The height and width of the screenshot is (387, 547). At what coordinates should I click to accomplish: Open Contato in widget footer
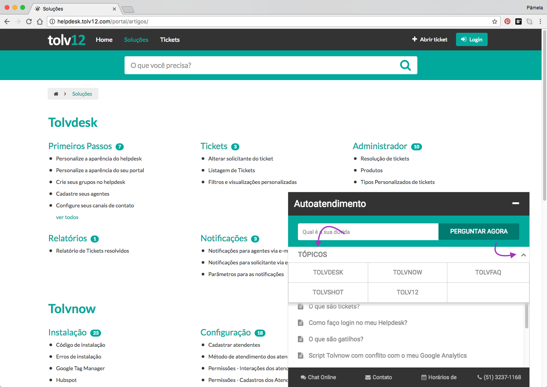tap(378, 377)
